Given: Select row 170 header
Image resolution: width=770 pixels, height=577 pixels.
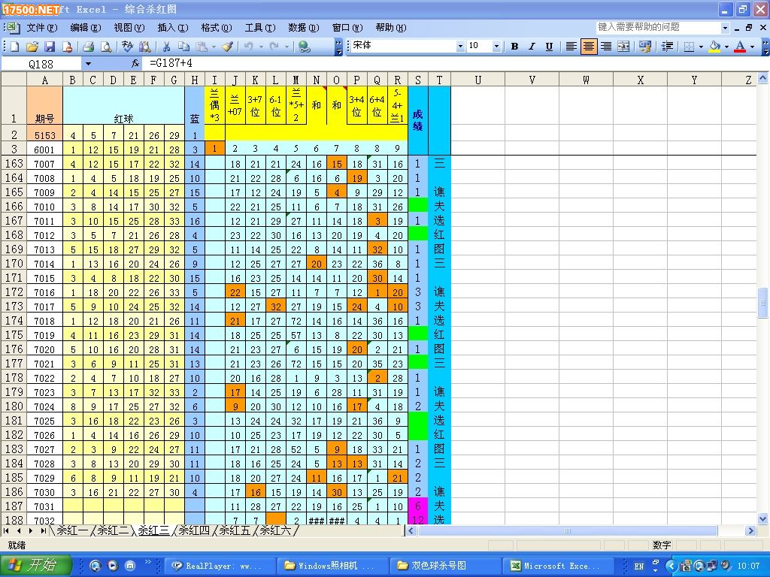Looking at the screenshot, I should point(14,264).
